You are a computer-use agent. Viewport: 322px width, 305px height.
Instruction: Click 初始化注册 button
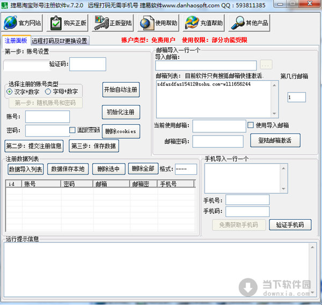coord(121,112)
